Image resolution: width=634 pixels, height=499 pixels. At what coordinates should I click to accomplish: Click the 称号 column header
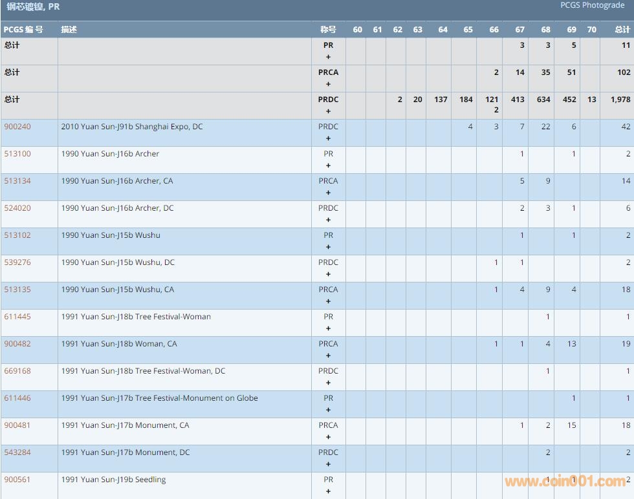point(328,30)
